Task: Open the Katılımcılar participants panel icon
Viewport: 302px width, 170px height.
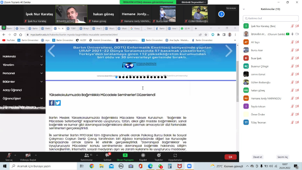Action: click(86, 156)
